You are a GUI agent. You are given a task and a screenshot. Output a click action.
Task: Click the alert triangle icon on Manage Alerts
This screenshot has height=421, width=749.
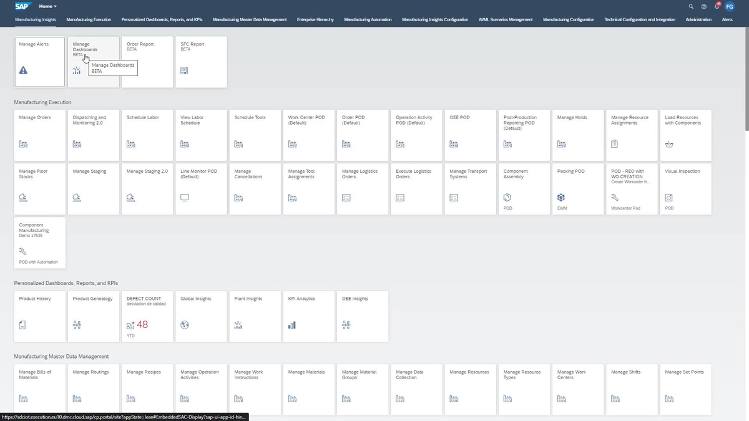[x=23, y=70]
